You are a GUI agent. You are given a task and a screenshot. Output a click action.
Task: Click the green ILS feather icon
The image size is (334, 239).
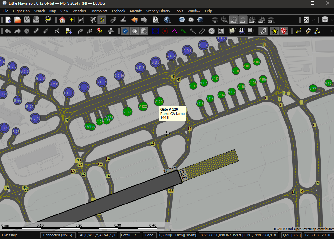point(183,31)
